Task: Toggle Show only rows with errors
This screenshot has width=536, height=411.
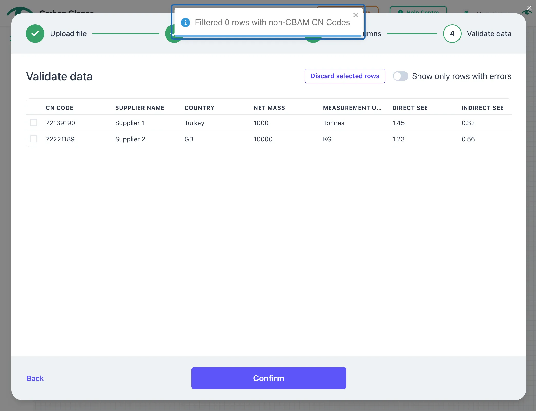Action: (x=400, y=76)
